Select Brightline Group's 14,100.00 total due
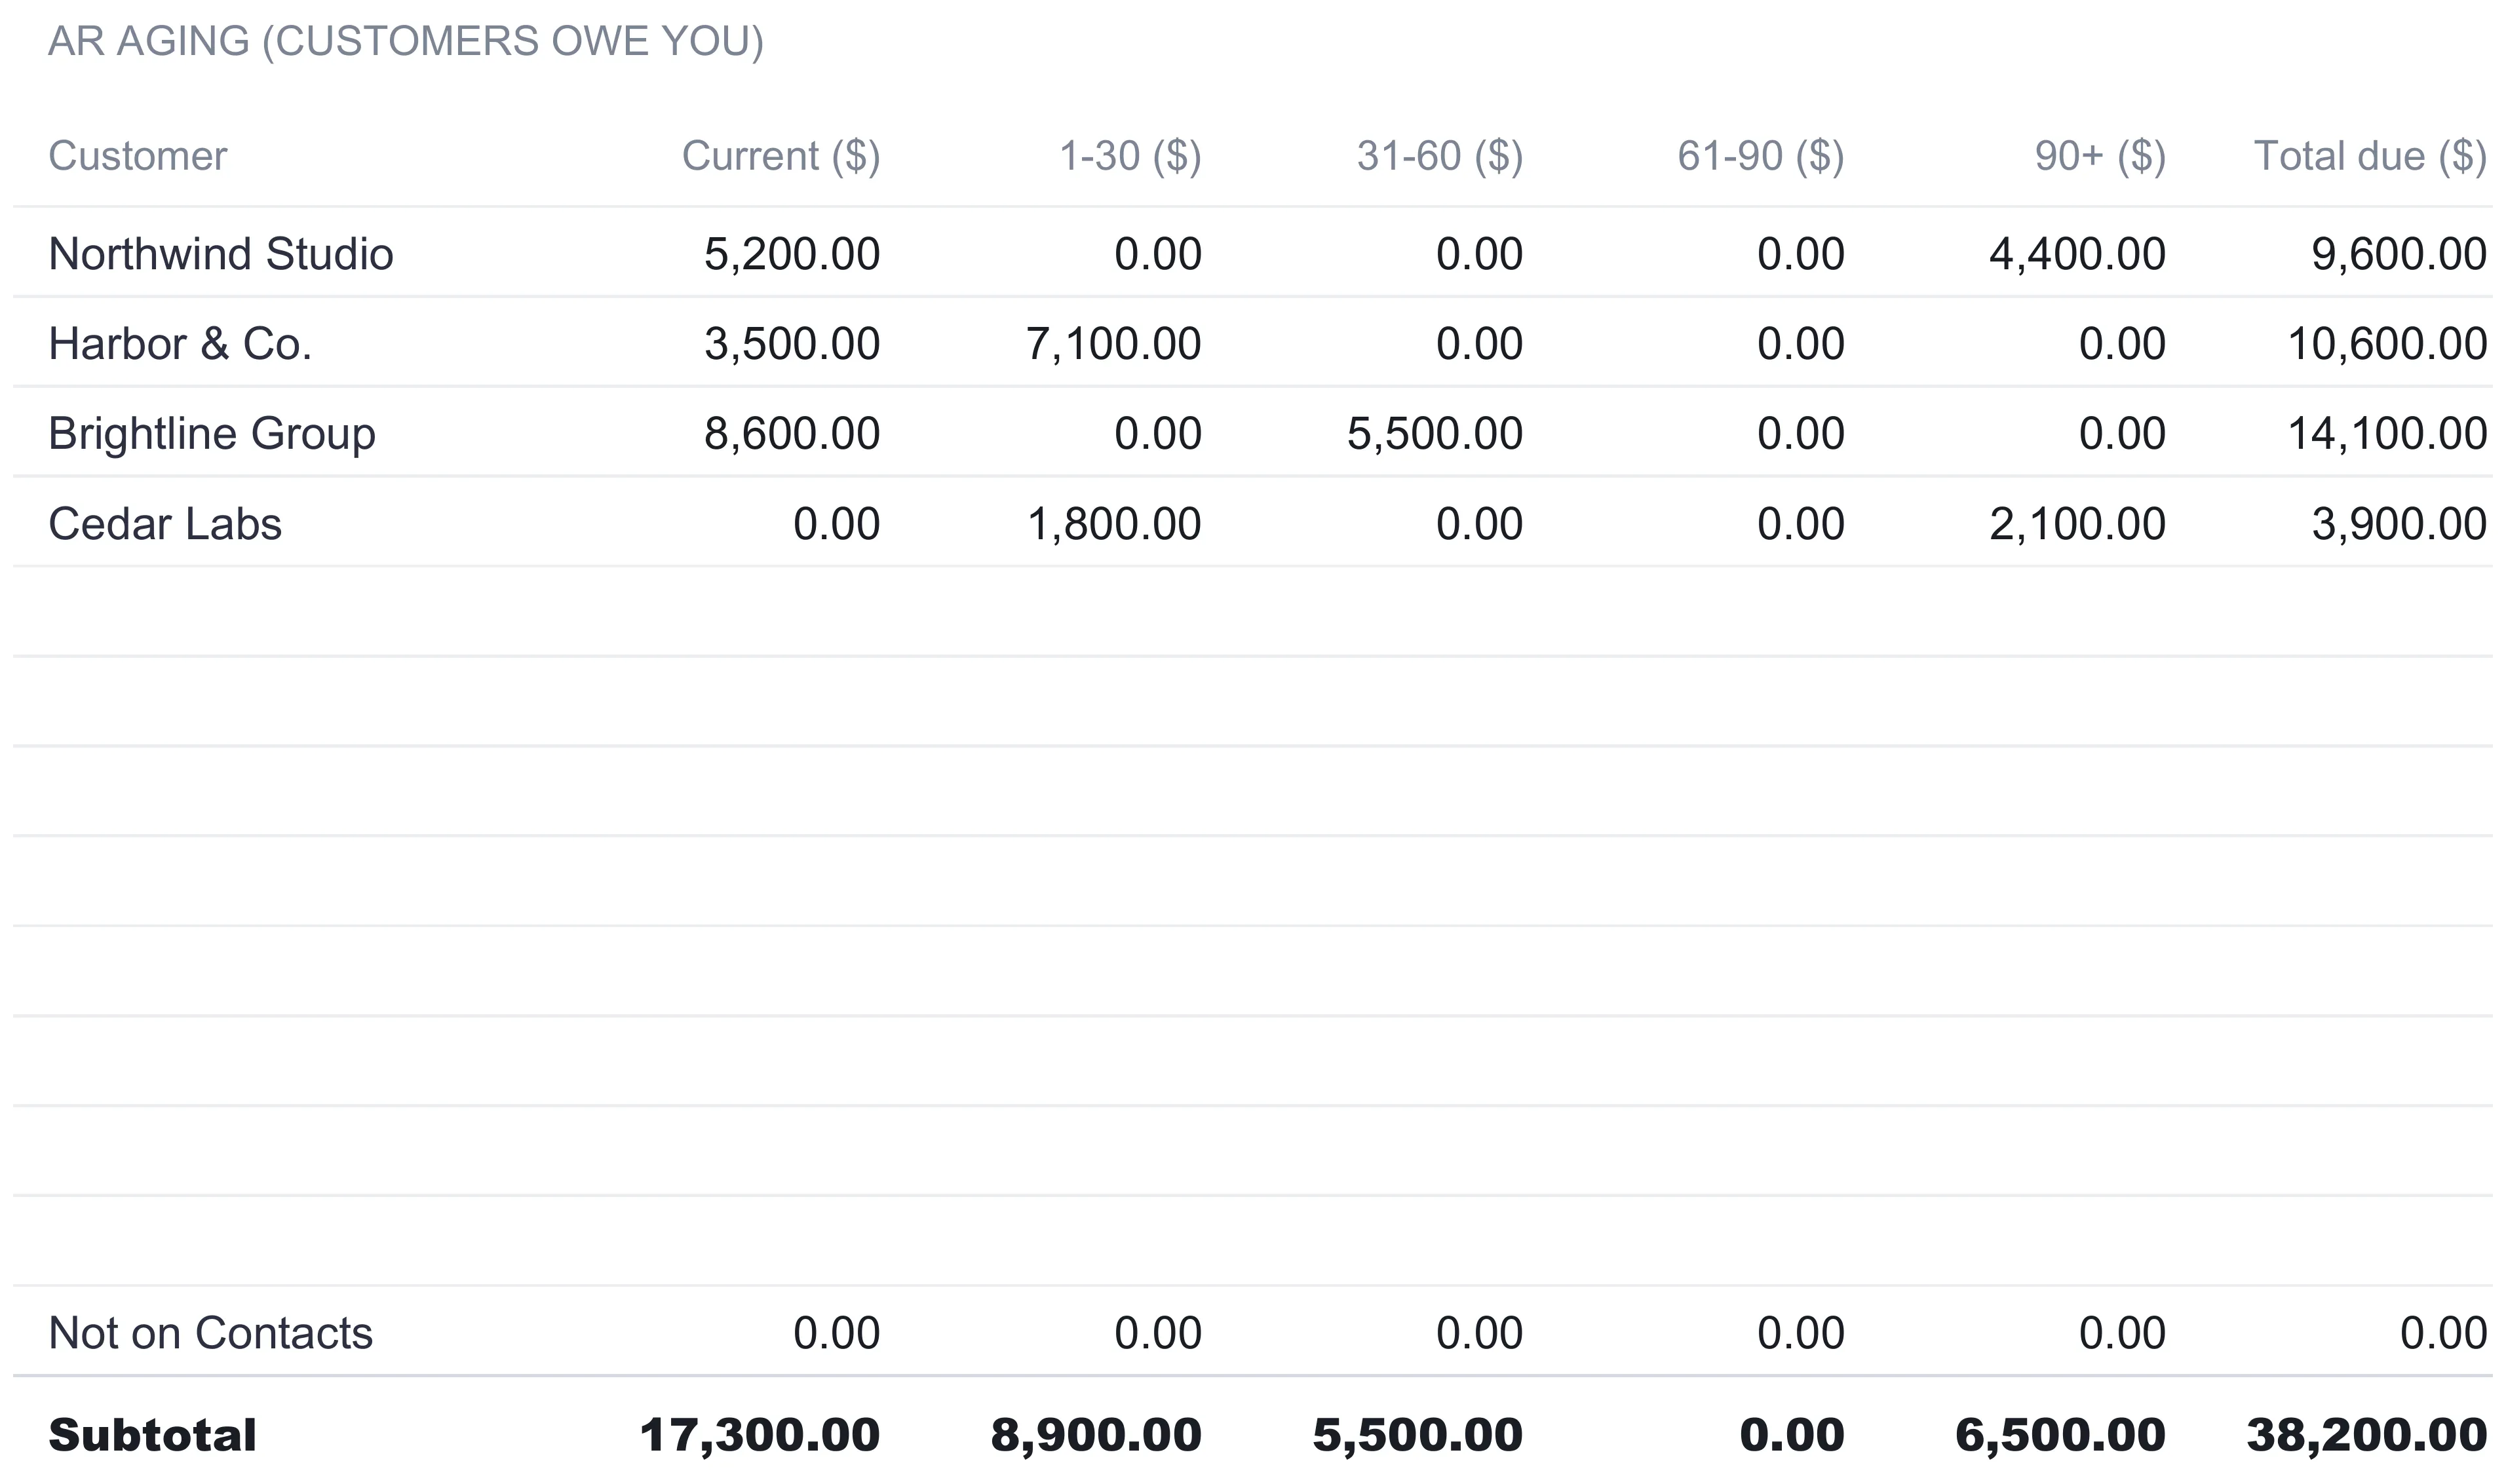The height and width of the screenshot is (1484, 2506). tap(2387, 434)
